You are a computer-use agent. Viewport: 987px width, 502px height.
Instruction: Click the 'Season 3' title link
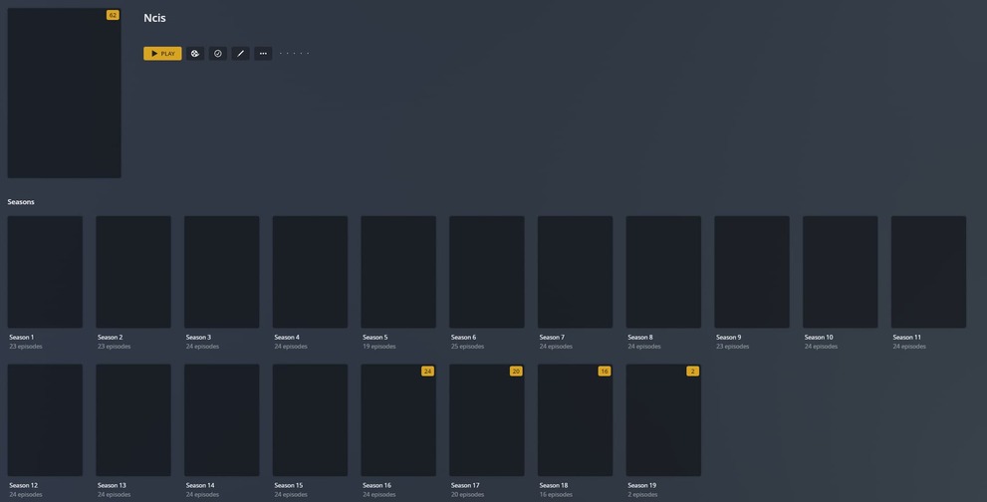[x=198, y=337]
